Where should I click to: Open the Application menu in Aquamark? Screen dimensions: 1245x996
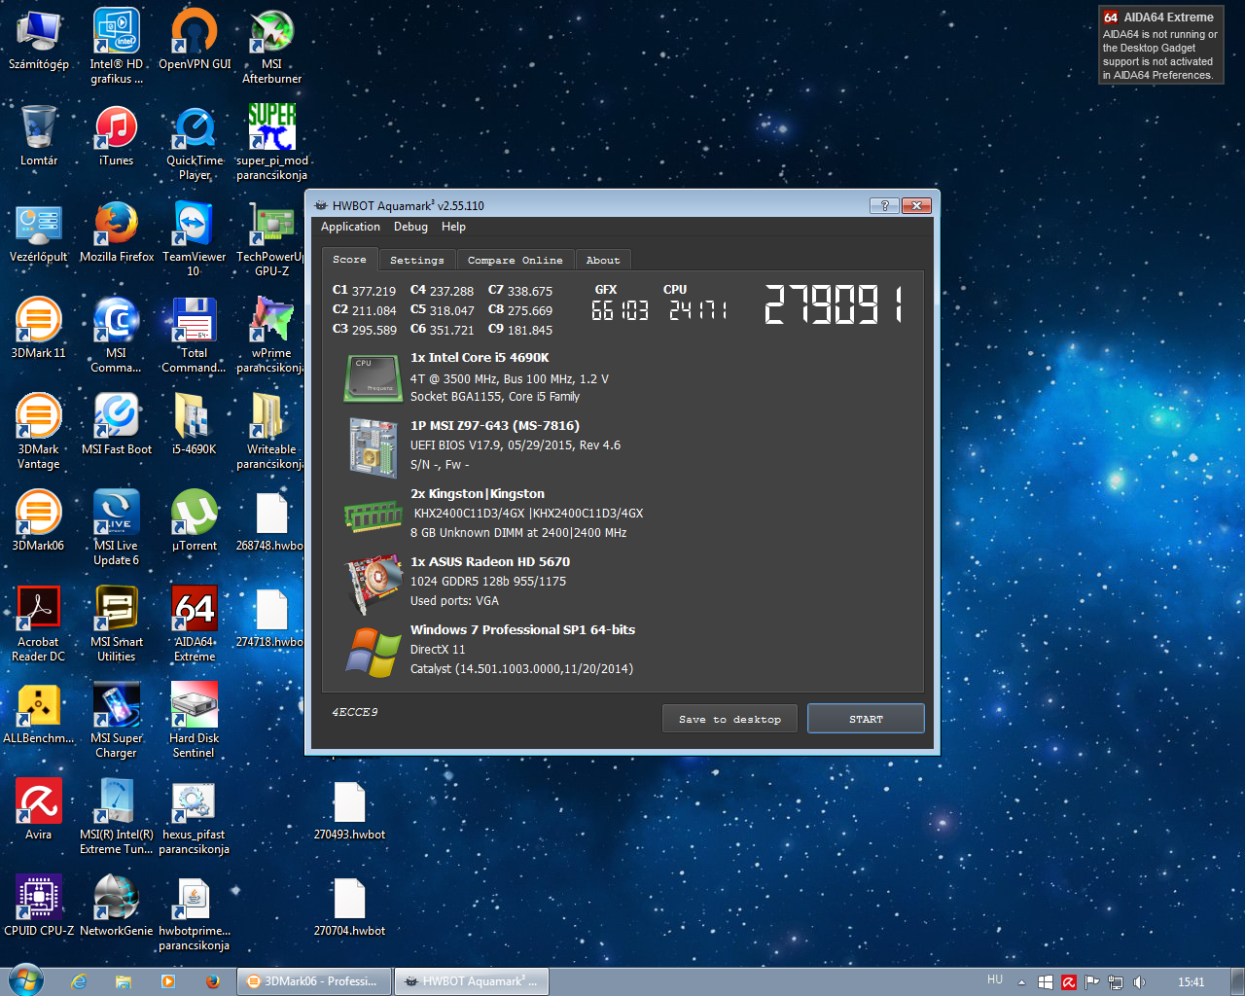point(350,227)
